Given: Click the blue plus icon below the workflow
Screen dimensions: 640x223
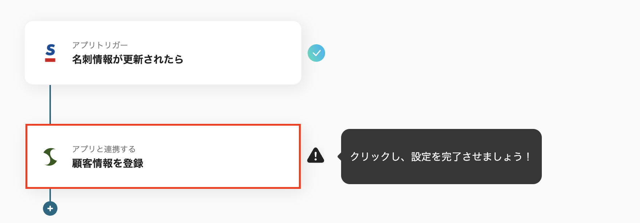Looking at the screenshot, I should 50,208.
